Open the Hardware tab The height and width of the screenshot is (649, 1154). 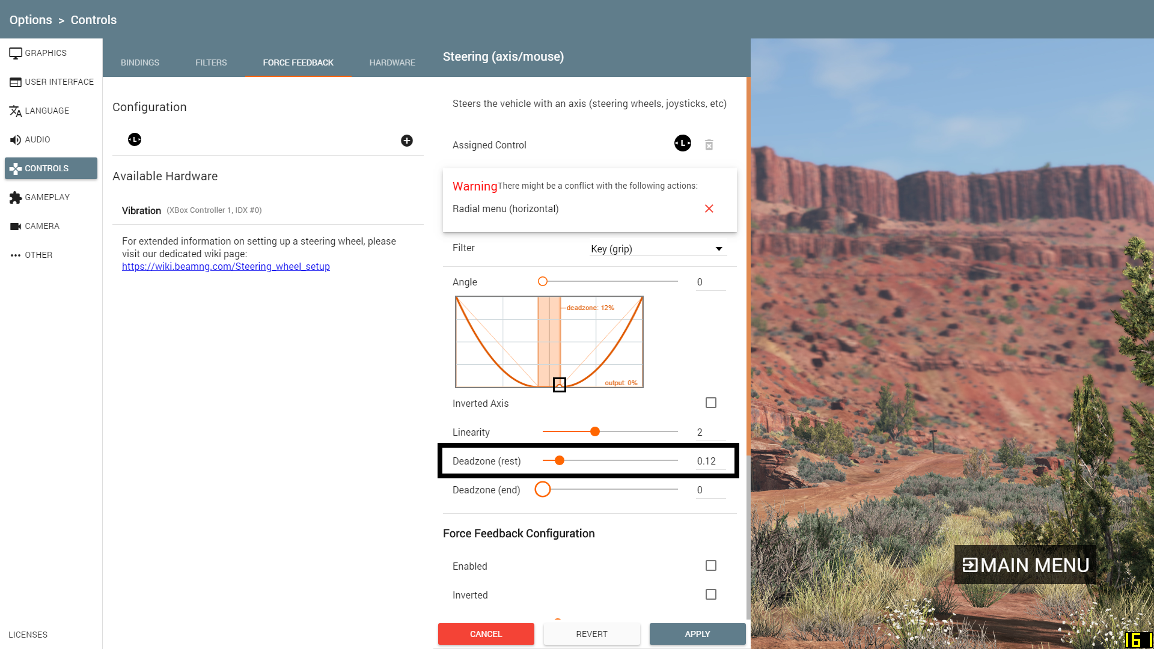coord(392,62)
